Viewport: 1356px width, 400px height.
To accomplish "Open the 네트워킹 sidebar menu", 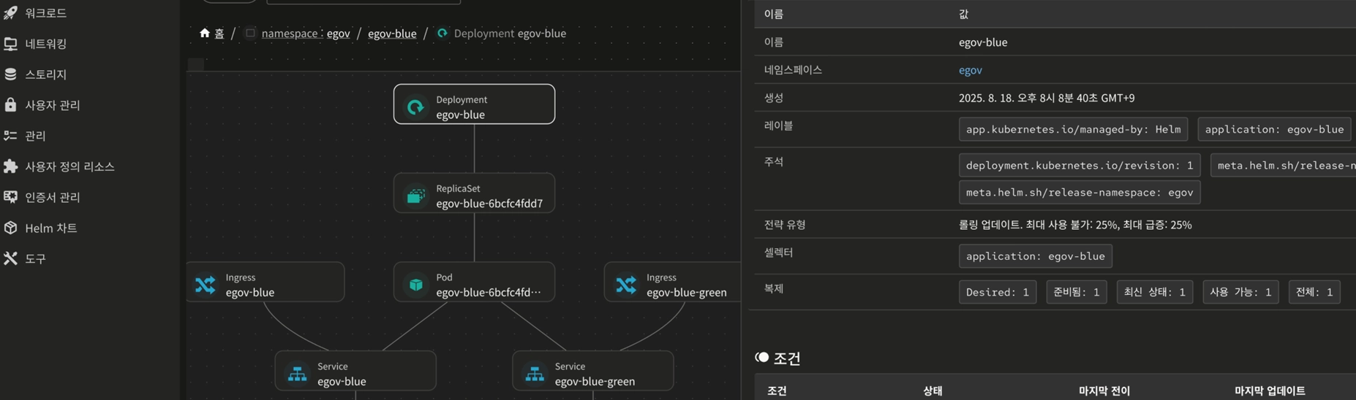I will coord(45,44).
